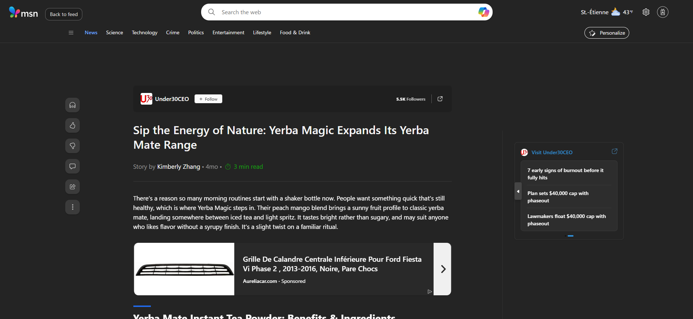Open the comments icon
This screenshot has height=319, width=693.
click(73, 166)
